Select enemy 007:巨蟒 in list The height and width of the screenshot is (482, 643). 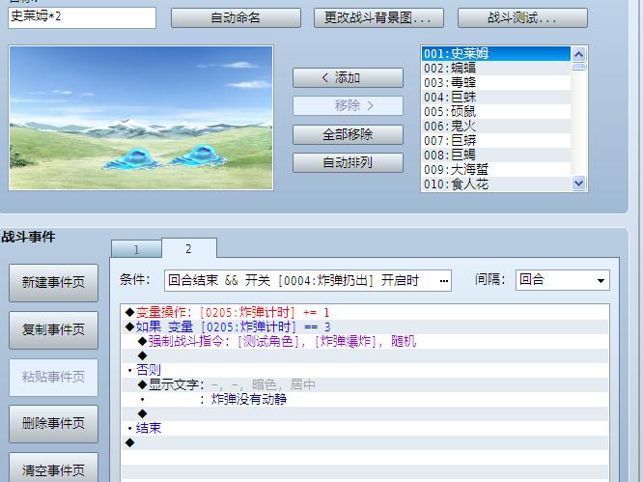tap(496, 141)
